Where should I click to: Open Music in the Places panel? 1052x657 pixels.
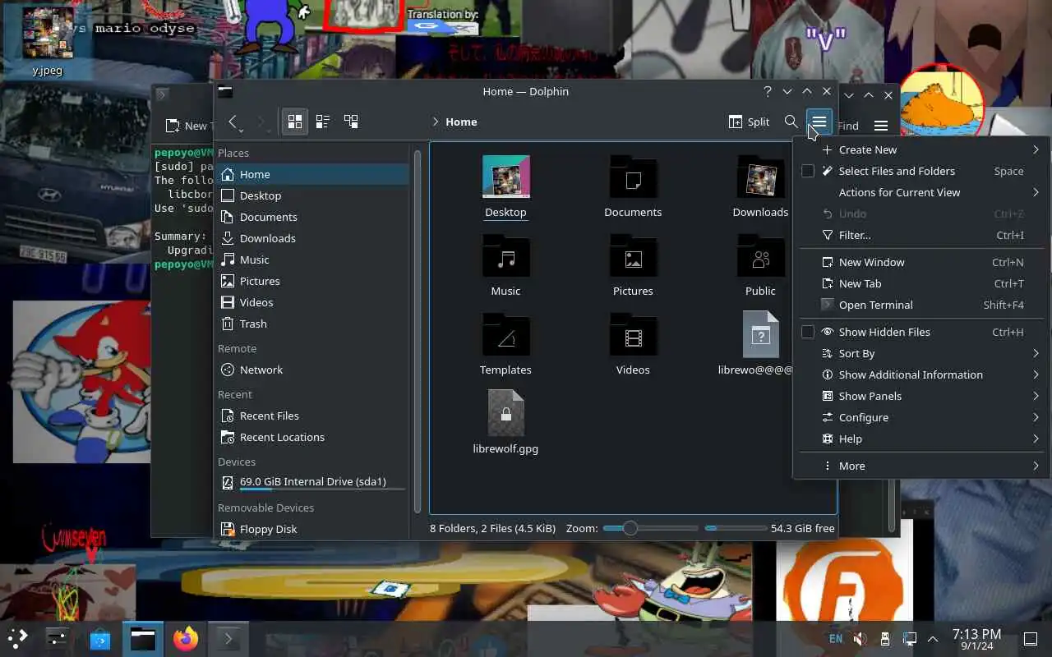312,260
